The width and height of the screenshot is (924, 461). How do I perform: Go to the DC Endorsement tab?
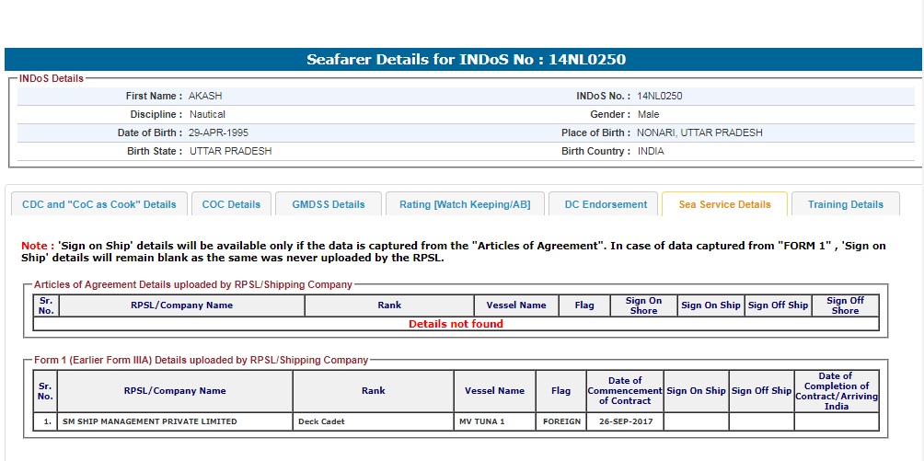click(x=606, y=204)
